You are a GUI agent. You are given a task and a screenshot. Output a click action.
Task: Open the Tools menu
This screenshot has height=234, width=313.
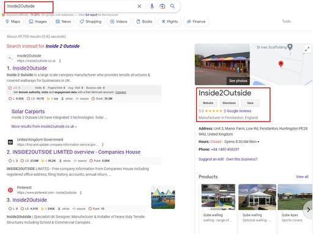[x=286, y=21]
